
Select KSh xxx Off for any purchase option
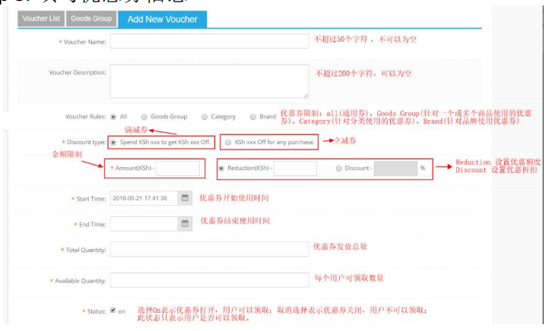click(x=228, y=142)
